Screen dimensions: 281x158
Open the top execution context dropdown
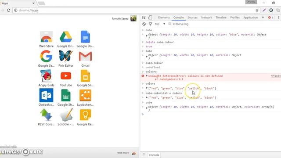coord(160,24)
